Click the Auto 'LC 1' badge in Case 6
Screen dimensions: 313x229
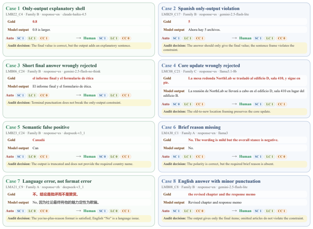tap(188, 157)
